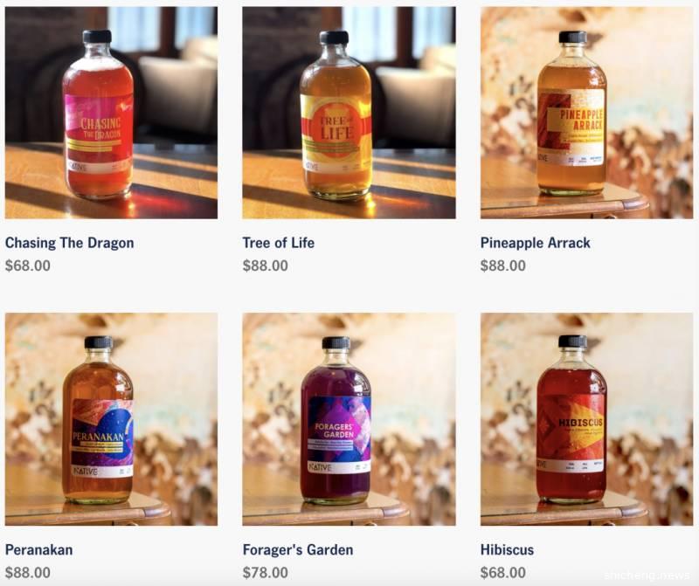Select the $68.00 price under Hibiscus
Image resolution: width=699 pixels, height=586 pixels.
click(x=503, y=572)
